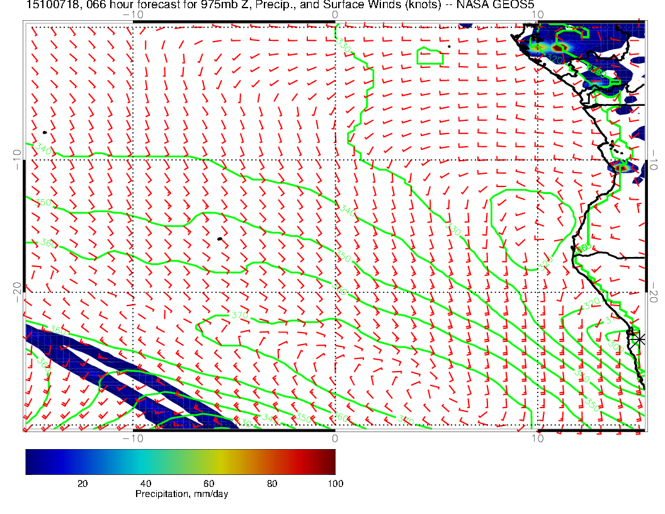Click the 20 tick label on the colorbar
665x514 pixels.
82,484
